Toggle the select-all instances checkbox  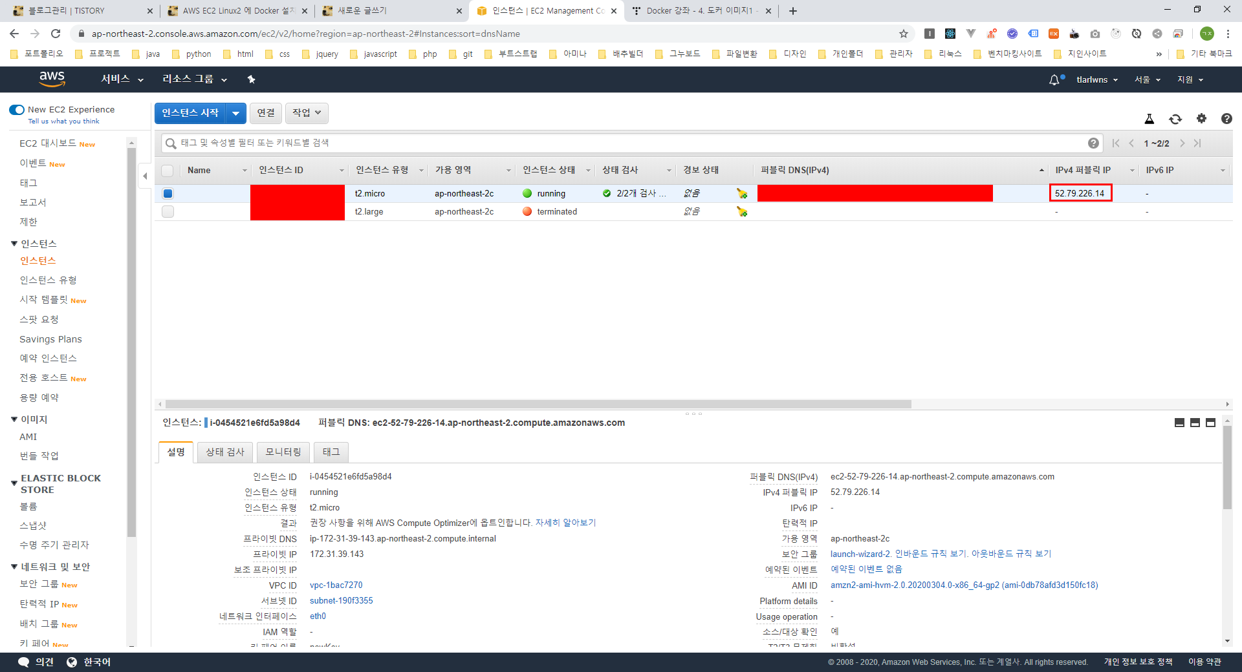[168, 171]
